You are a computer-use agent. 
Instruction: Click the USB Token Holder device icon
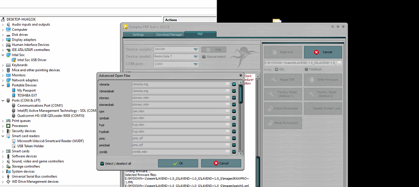pyautogui.click(x=14, y=146)
